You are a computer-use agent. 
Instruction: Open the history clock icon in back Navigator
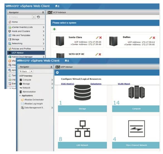(x=38, y=17)
